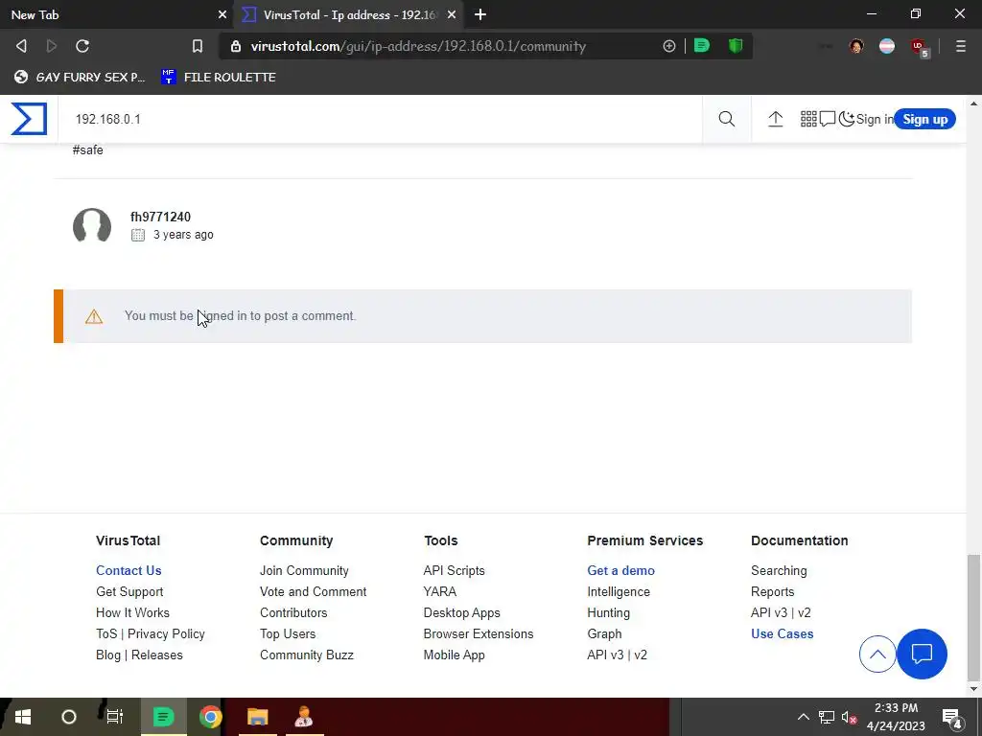Screen dimensions: 982x736
Task: Click the address bar URL
Action: click(418, 46)
